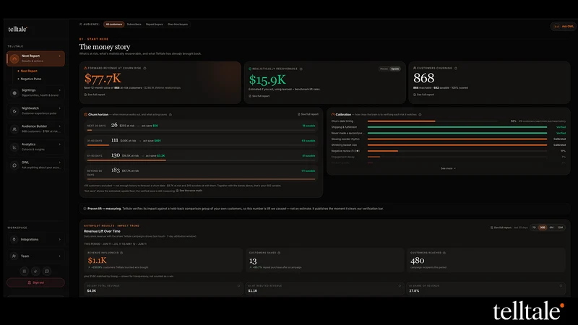Open the Nest Report sidebar icon
578x325 pixels.
[x=14, y=58]
